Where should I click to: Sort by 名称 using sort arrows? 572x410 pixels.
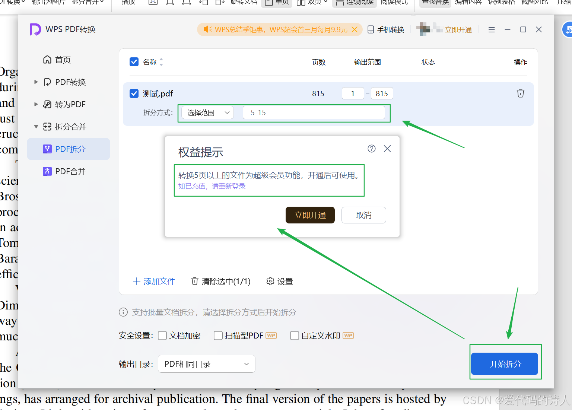click(x=161, y=62)
